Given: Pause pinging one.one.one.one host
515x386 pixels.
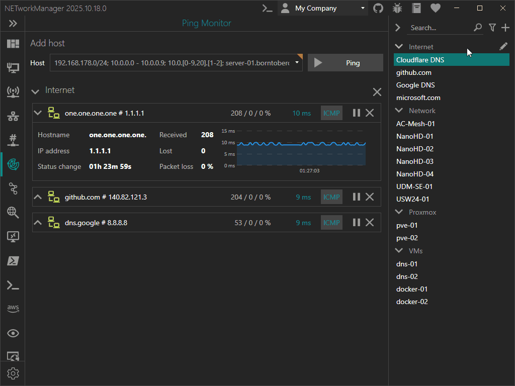Looking at the screenshot, I should pos(357,113).
